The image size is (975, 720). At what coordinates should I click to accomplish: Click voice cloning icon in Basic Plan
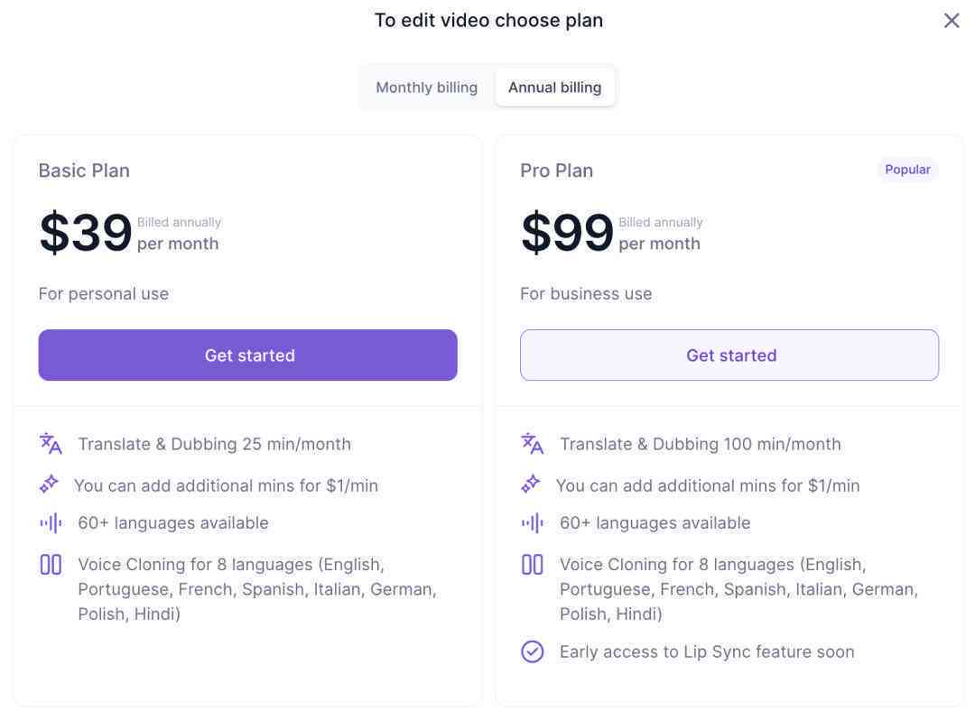tap(51, 565)
